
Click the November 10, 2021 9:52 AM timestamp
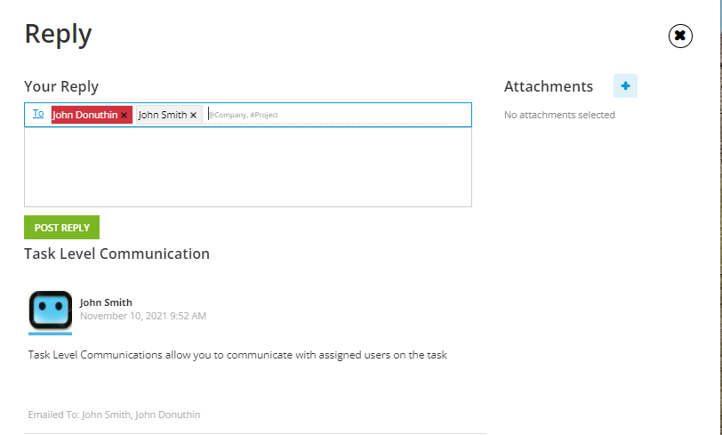coord(143,316)
